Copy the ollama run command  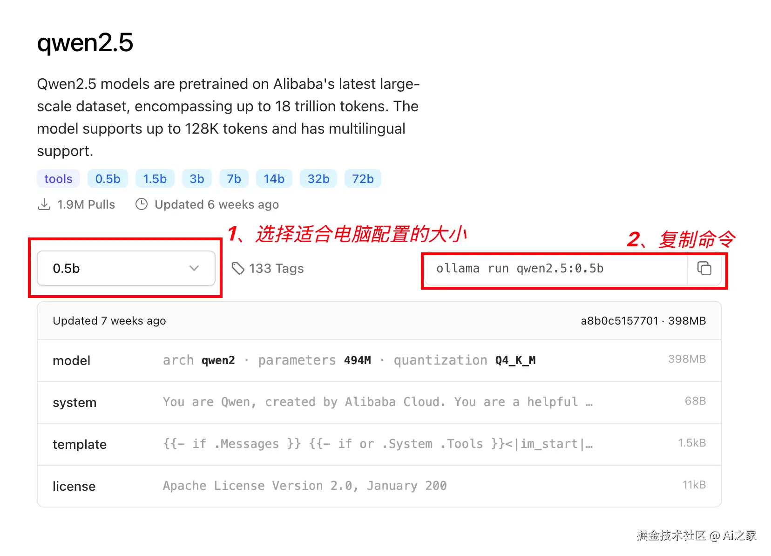pyautogui.click(x=704, y=268)
